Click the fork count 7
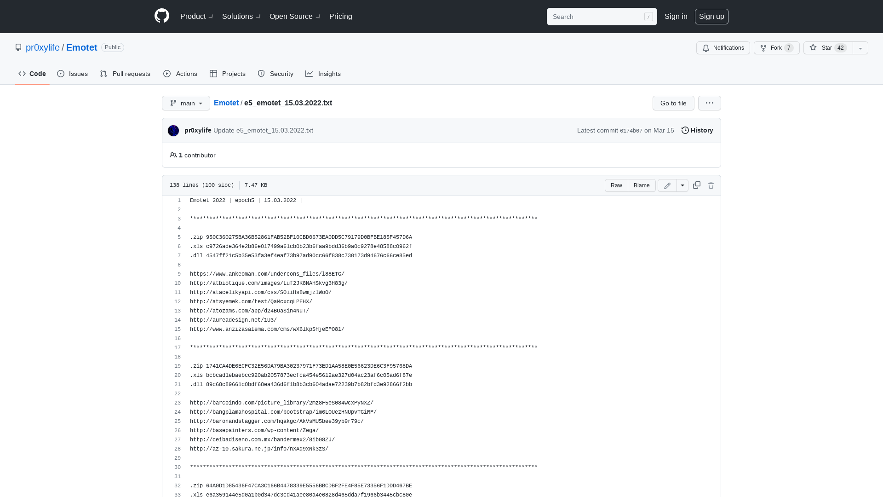This screenshot has height=497, width=883. click(x=789, y=48)
